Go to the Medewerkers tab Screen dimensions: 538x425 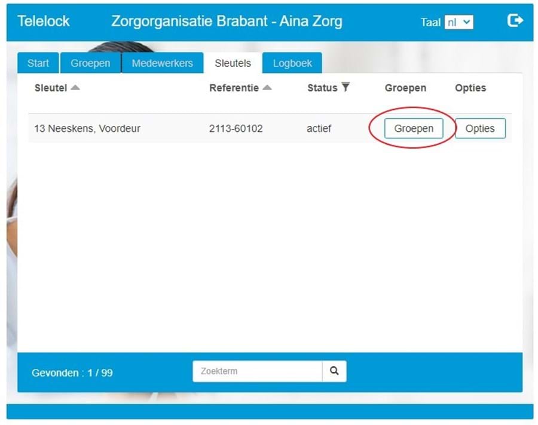pyautogui.click(x=162, y=63)
